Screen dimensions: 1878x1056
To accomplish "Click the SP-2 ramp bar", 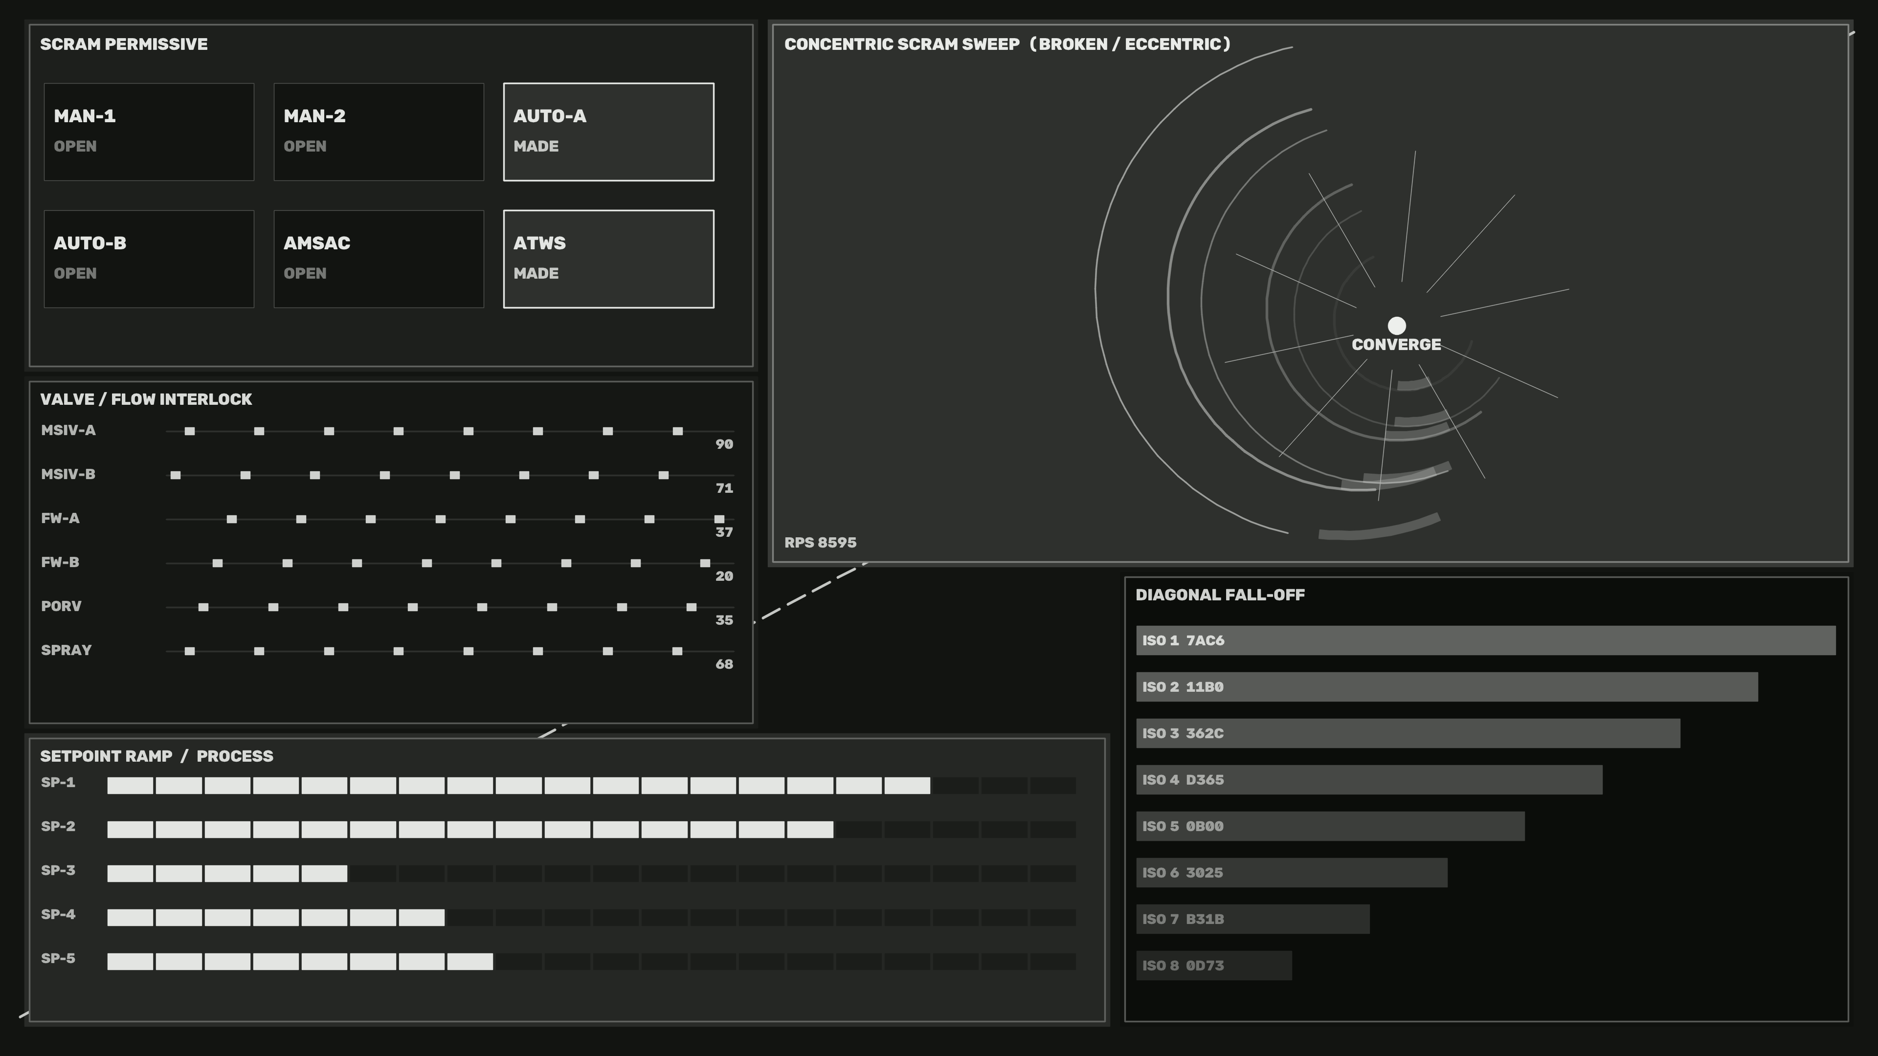I will (591, 829).
